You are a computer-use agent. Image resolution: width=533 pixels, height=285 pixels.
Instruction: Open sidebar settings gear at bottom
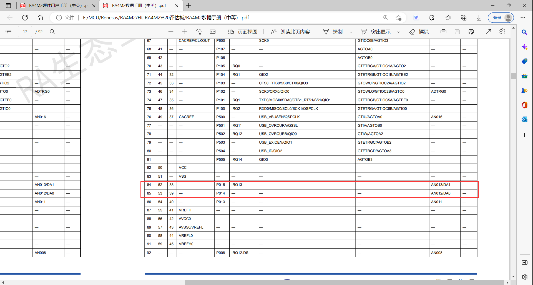click(x=524, y=277)
